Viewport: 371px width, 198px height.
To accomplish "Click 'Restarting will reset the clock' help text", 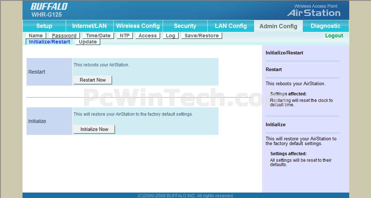I will tap(301, 103).
